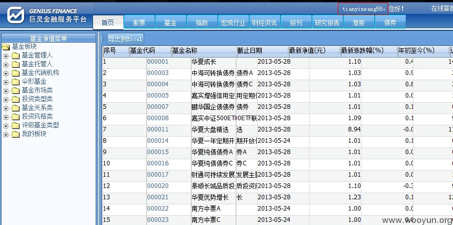The width and height of the screenshot is (453, 225).
Task: Click folder icon beside 基金关系类
Action: tap(15, 108)
